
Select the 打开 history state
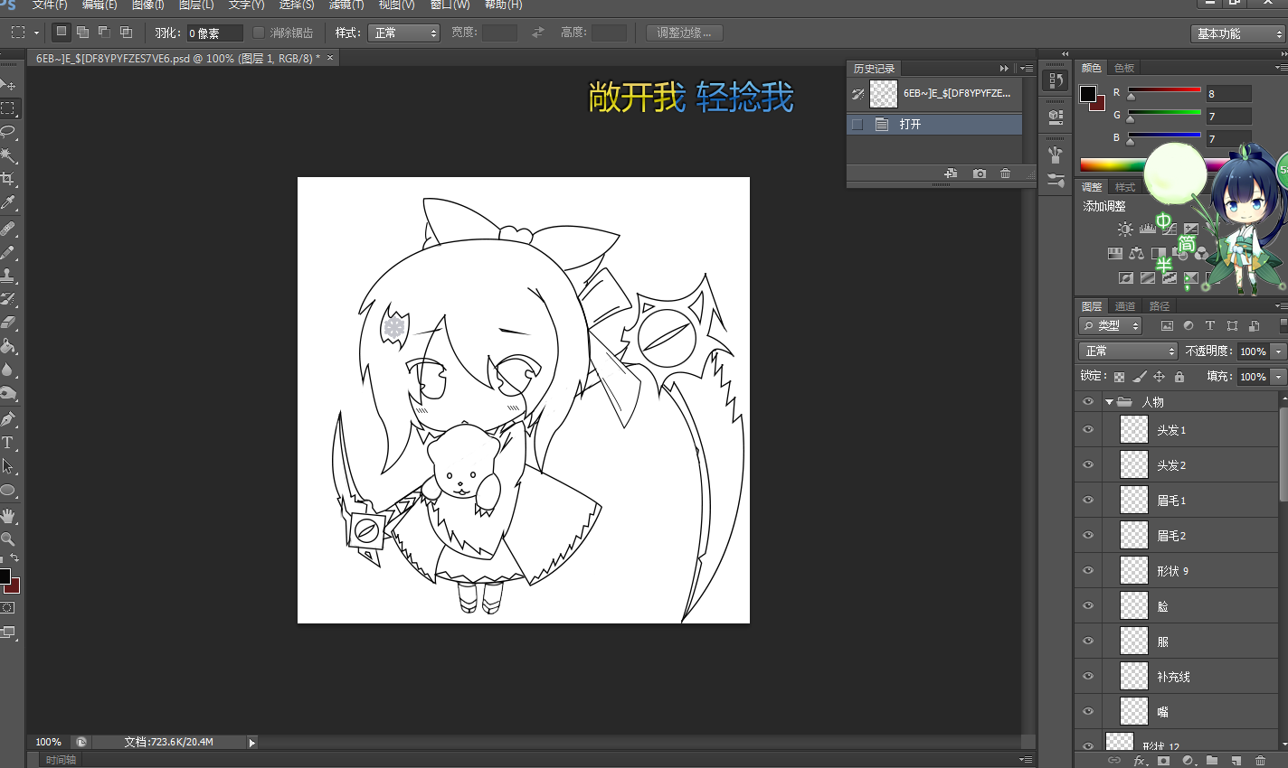click(x=934, y=125)
